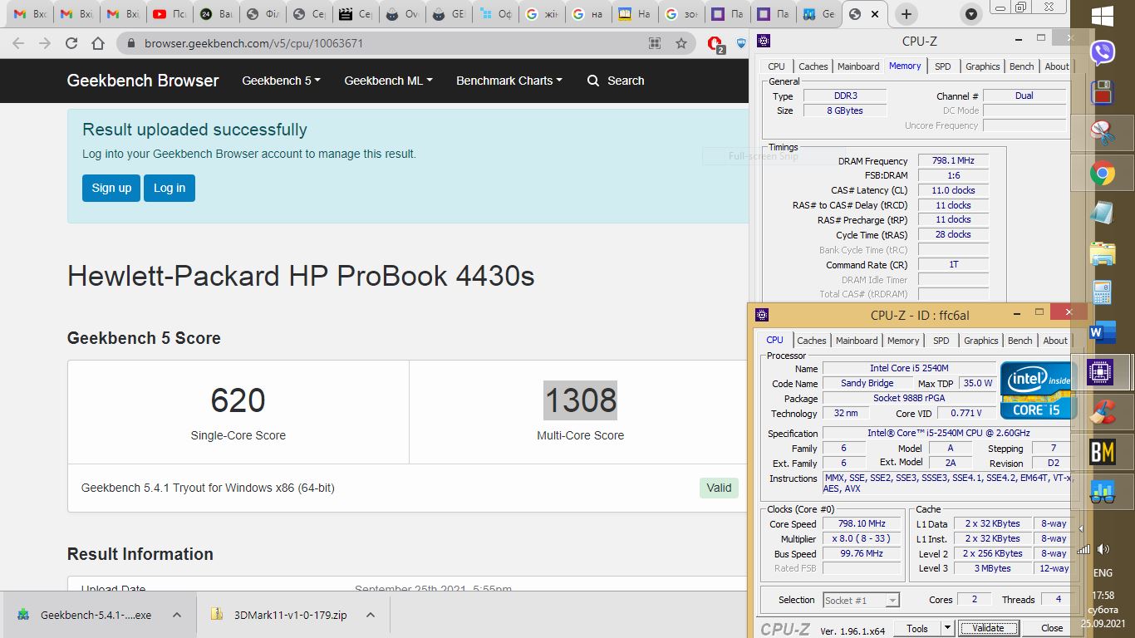Select the CPU-Z taskbar icon
The image size is (1135, 638).
pos(1101,373)
